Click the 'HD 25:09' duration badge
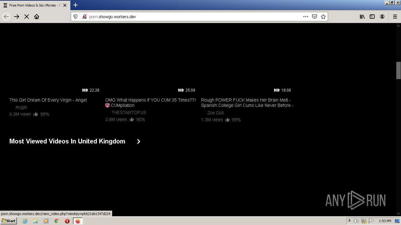 click(187, 90)
